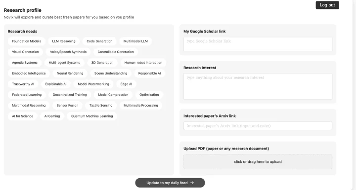Select the Federated Learning tag
356x190 pixels.
[x=27, y=95]
